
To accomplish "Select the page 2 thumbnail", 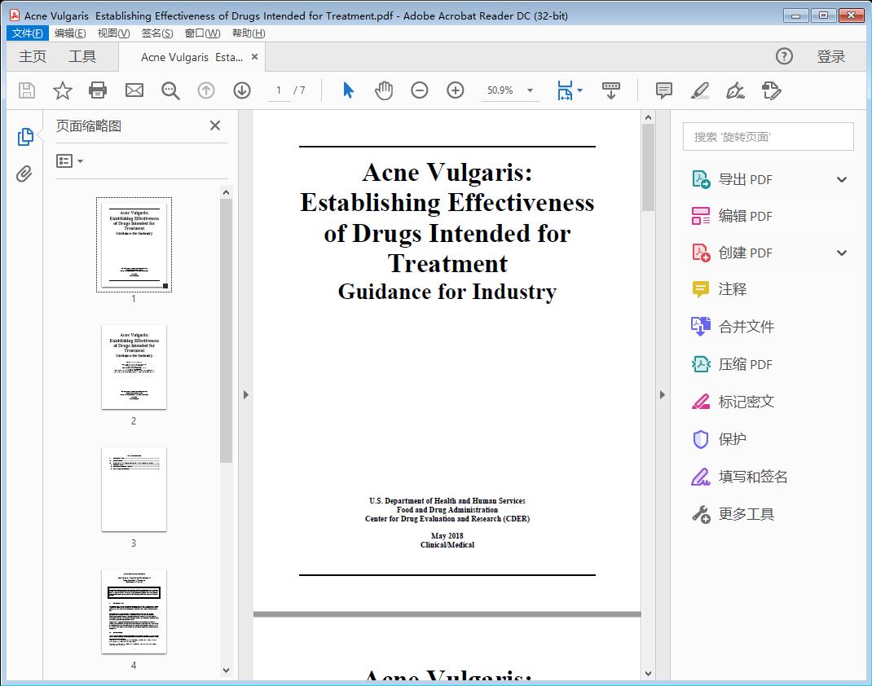I will [x=134, y=367].
